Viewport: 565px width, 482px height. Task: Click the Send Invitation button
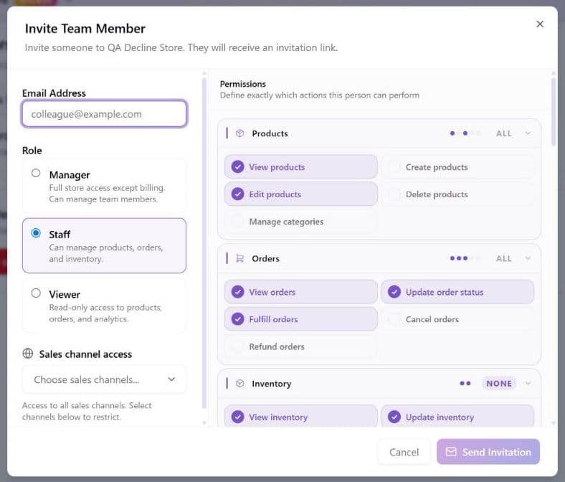coord(488,452)
